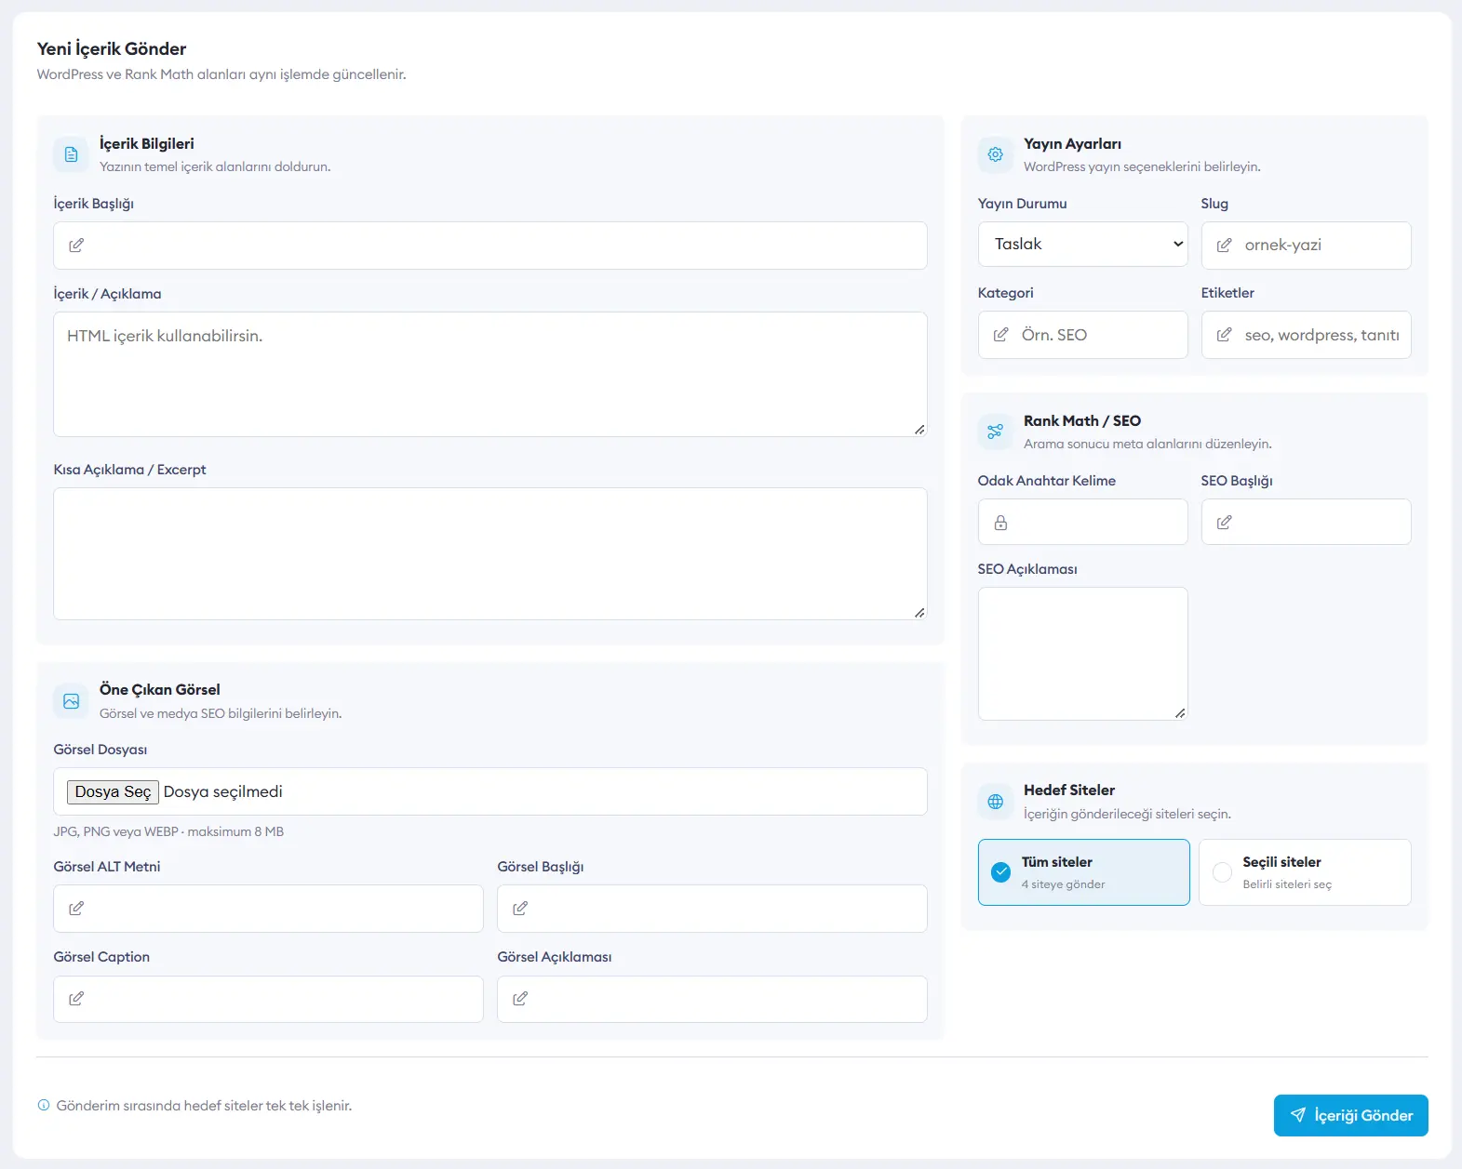Open the Yayın Durumu Taslak dropdown
This screenshot has width=1462, height=1169.
point(1083,244)
